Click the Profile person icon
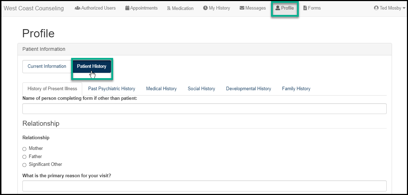 (278, 8)
